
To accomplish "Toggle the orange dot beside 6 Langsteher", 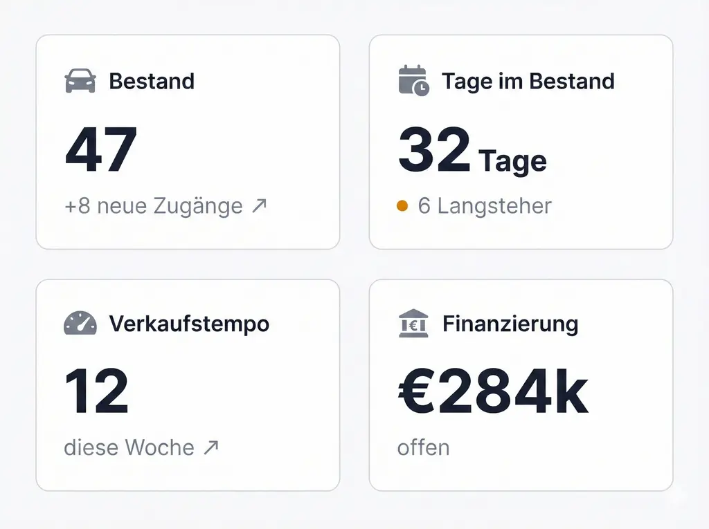I will click(x=402, y=205).
